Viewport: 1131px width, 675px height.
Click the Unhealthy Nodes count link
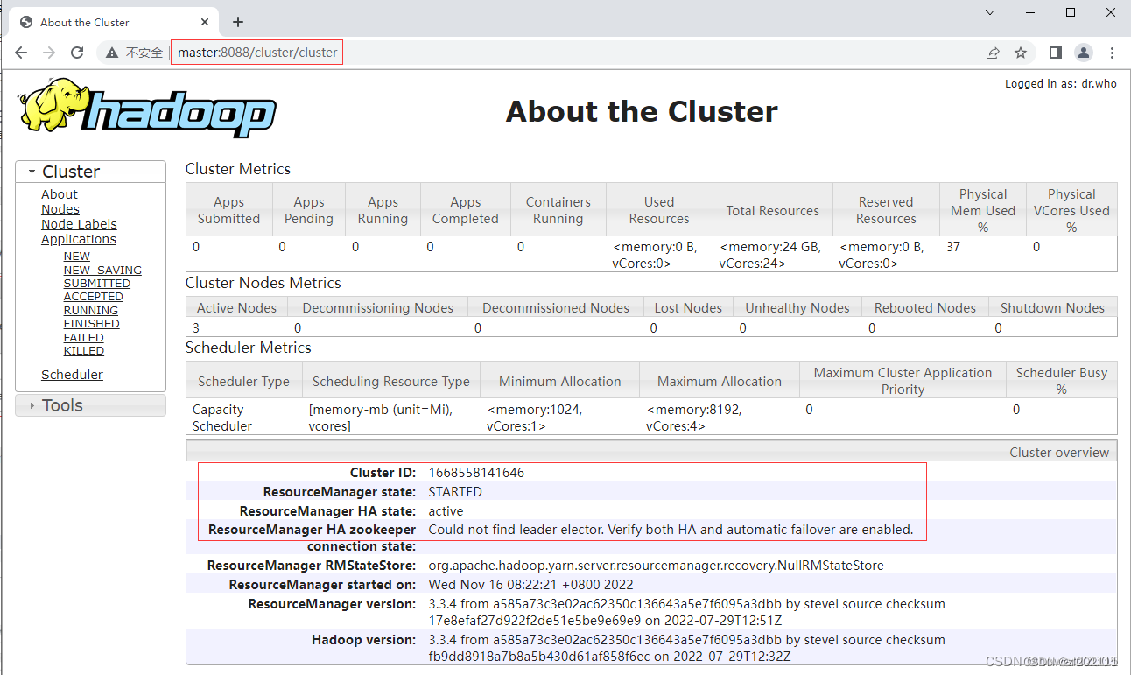click(743, 328)
